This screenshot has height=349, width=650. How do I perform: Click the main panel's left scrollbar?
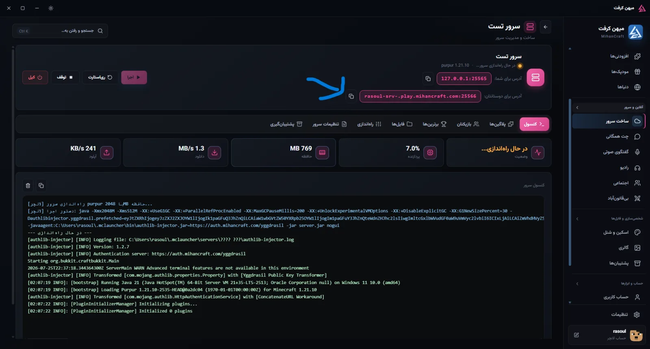click(x=13, y=177)
